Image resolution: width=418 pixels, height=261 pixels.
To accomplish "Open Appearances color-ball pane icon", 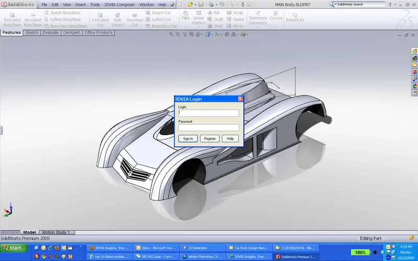I will 414,86.
